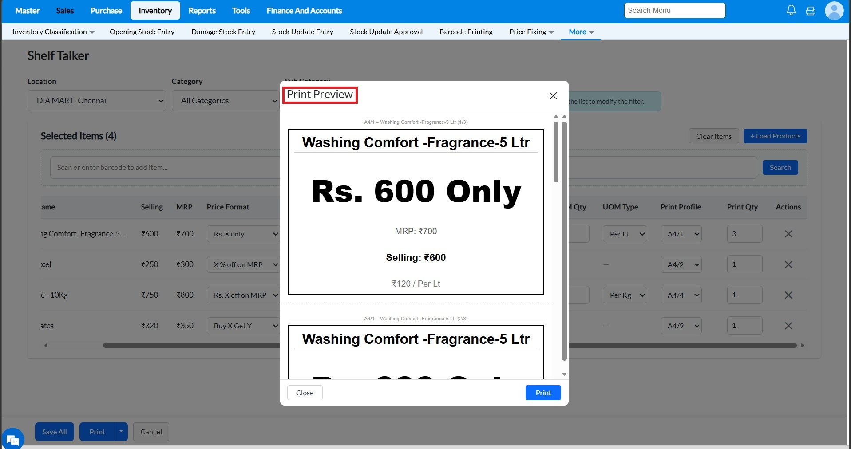
Task: Remove the item in the ₹320 row
Action: point(788,326)
